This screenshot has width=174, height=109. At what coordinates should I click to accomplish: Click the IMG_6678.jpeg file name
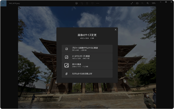[14, 3]
